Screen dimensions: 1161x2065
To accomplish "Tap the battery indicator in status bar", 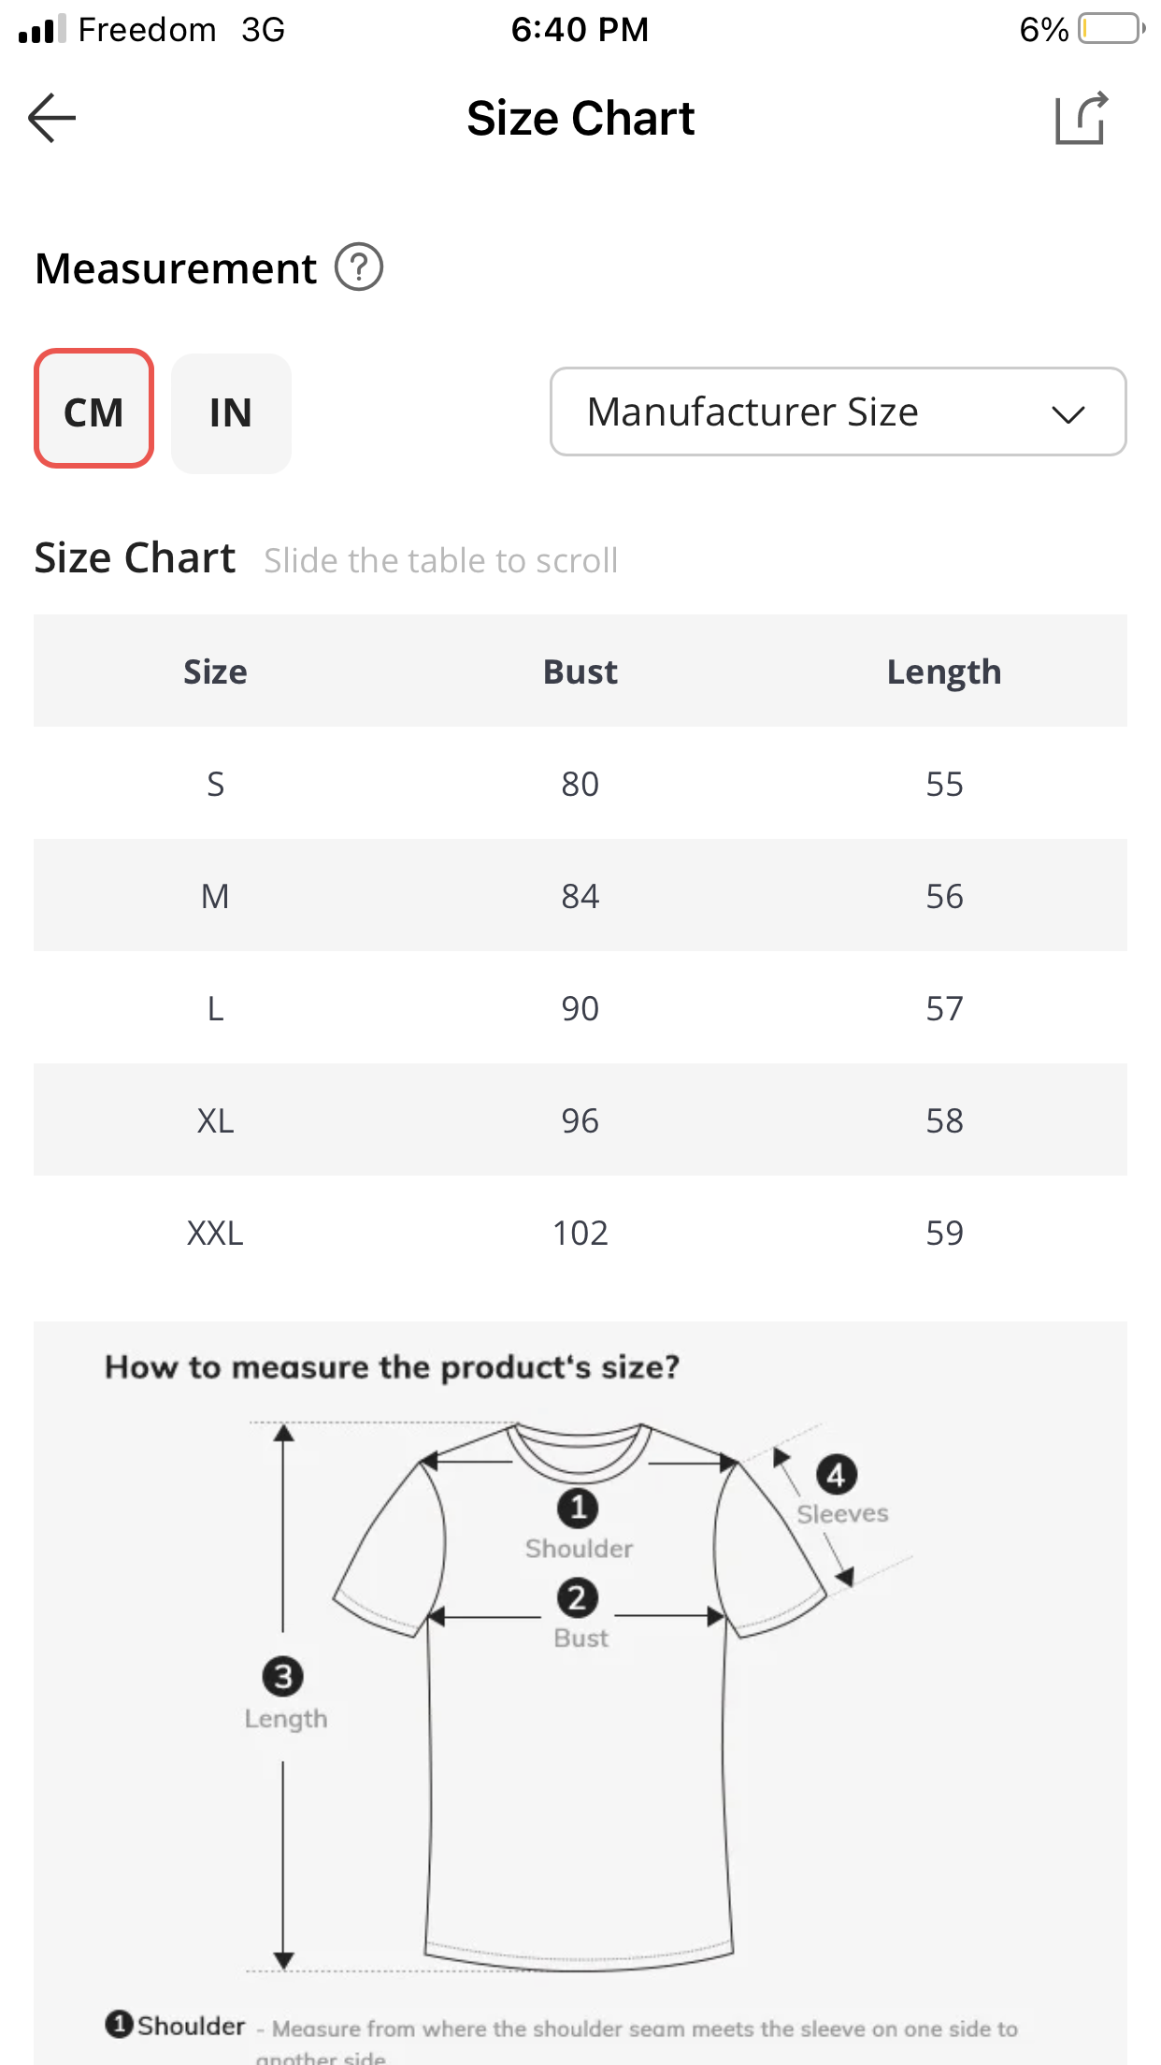I will click(1111, 29).
